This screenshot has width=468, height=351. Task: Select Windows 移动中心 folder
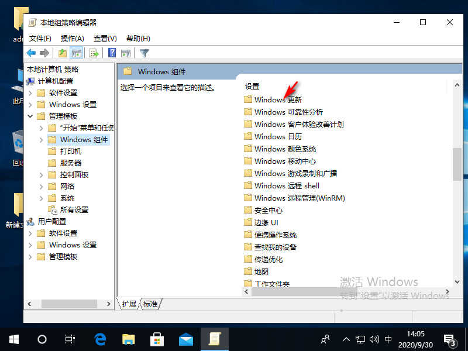coord(280,161)
